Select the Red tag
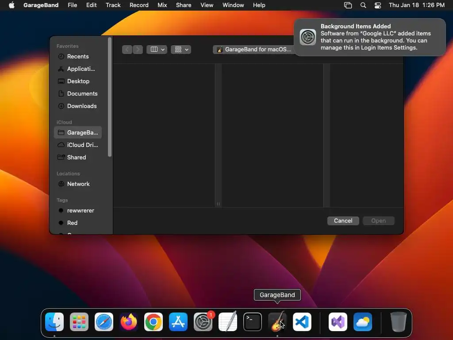453x340 pixels. coord(78,223)
